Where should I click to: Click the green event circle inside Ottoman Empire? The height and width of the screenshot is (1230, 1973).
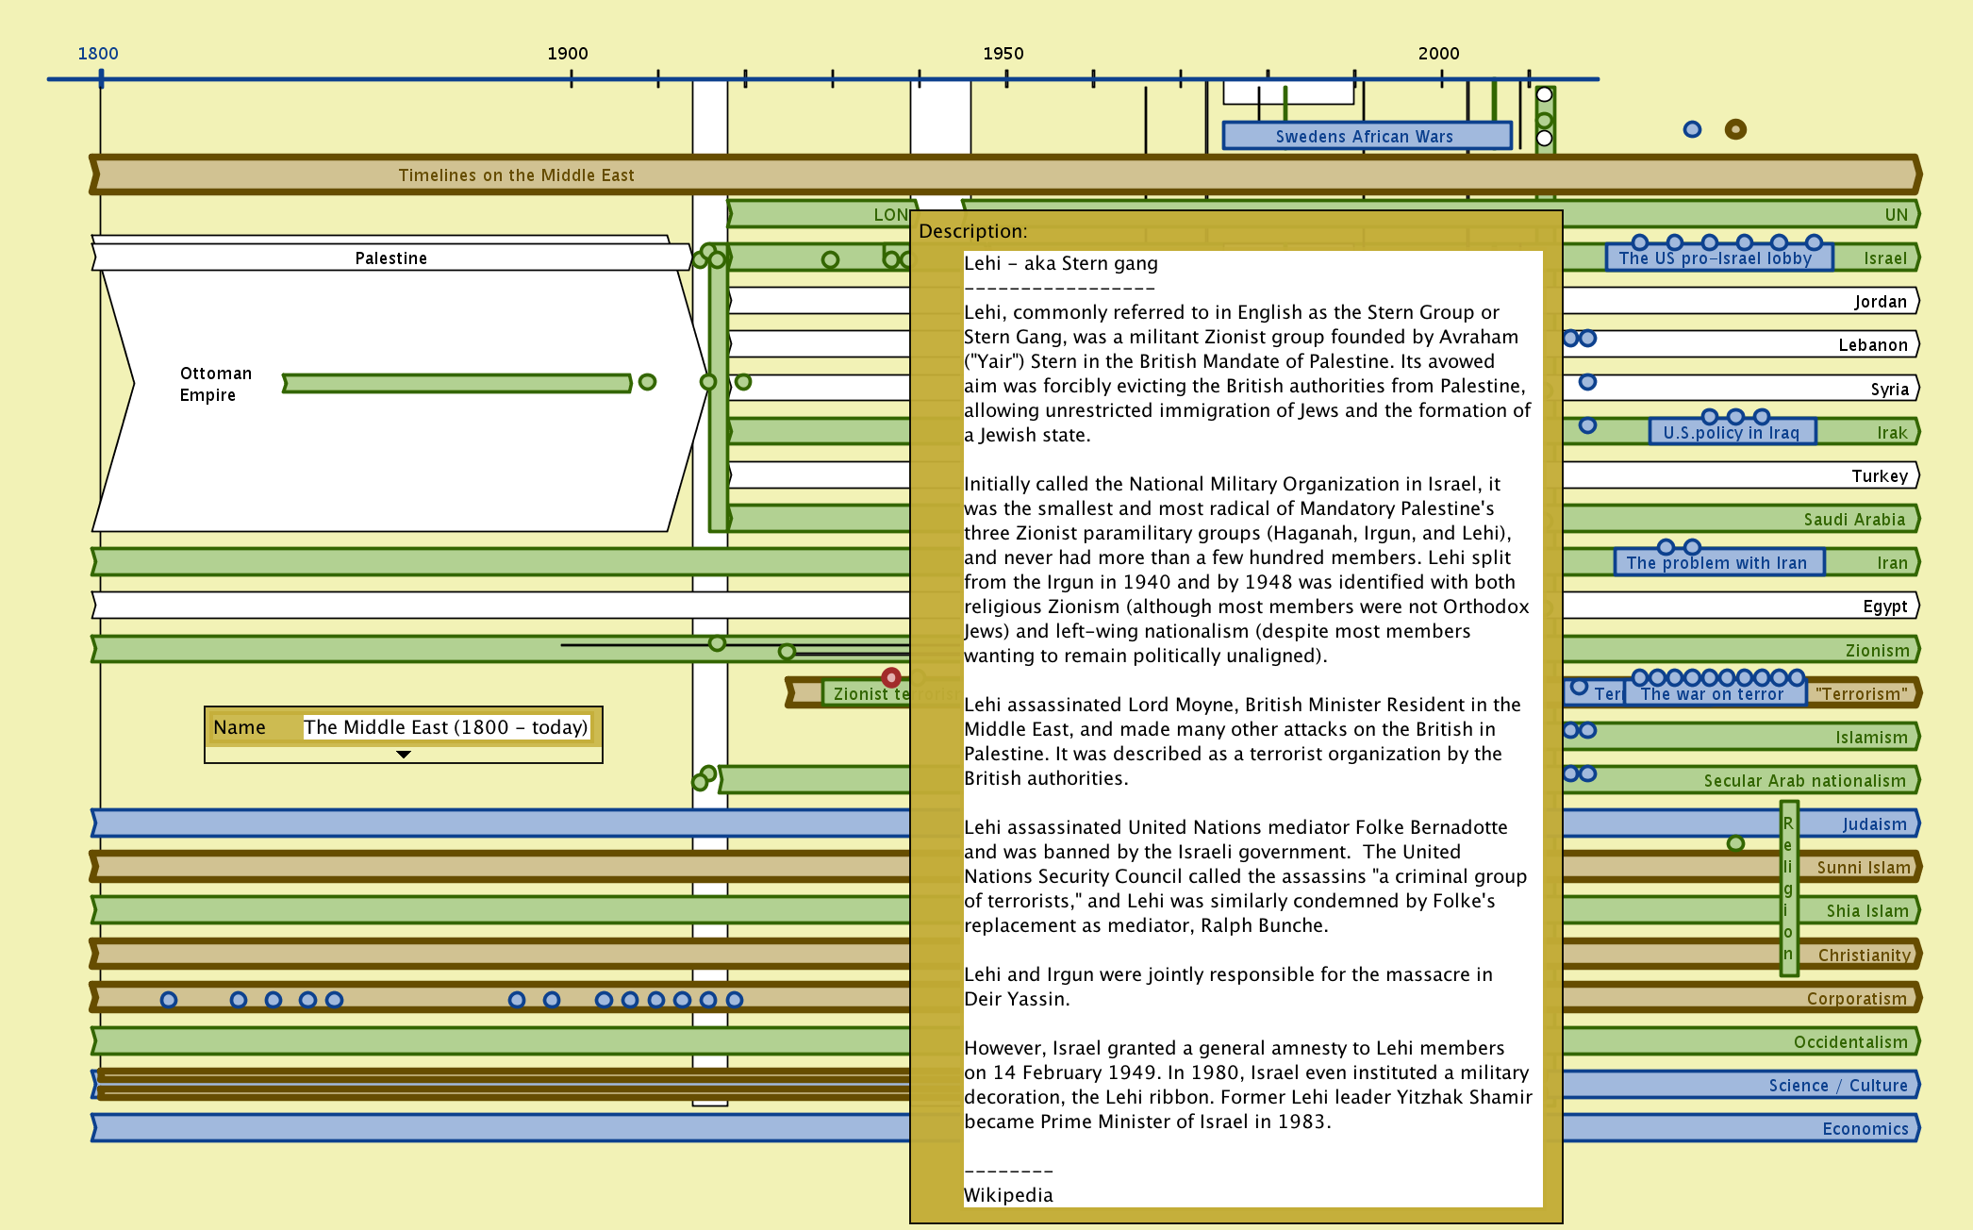point(647,382)
